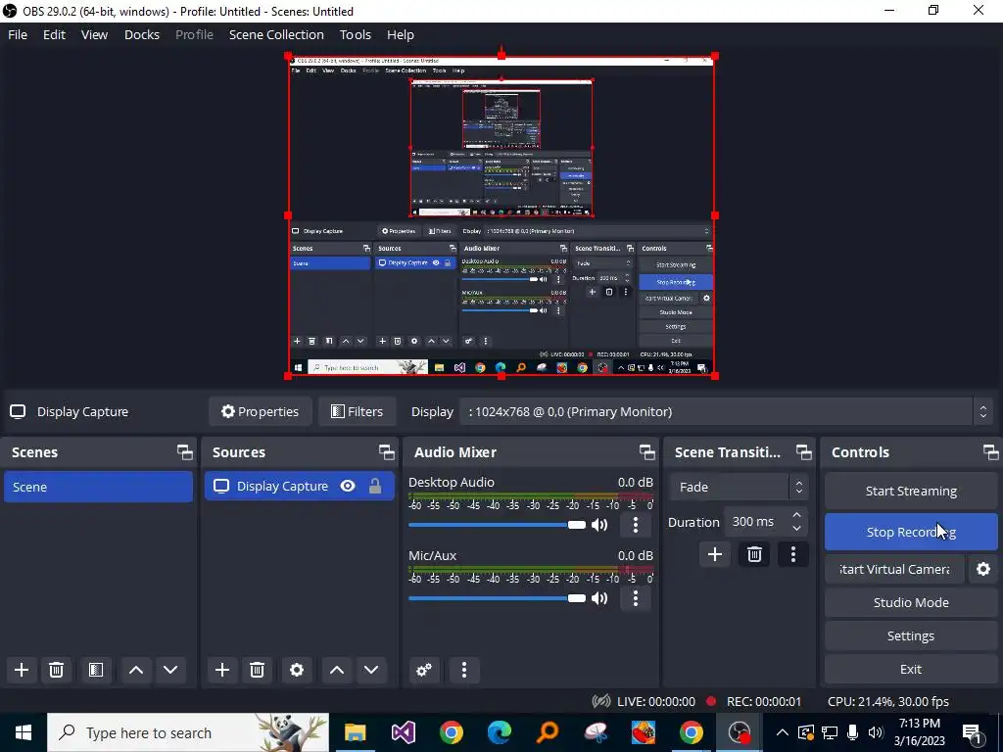Screen dimensions: 1003x752
Task: Open Windows Start menu
Action: point(24,732)
